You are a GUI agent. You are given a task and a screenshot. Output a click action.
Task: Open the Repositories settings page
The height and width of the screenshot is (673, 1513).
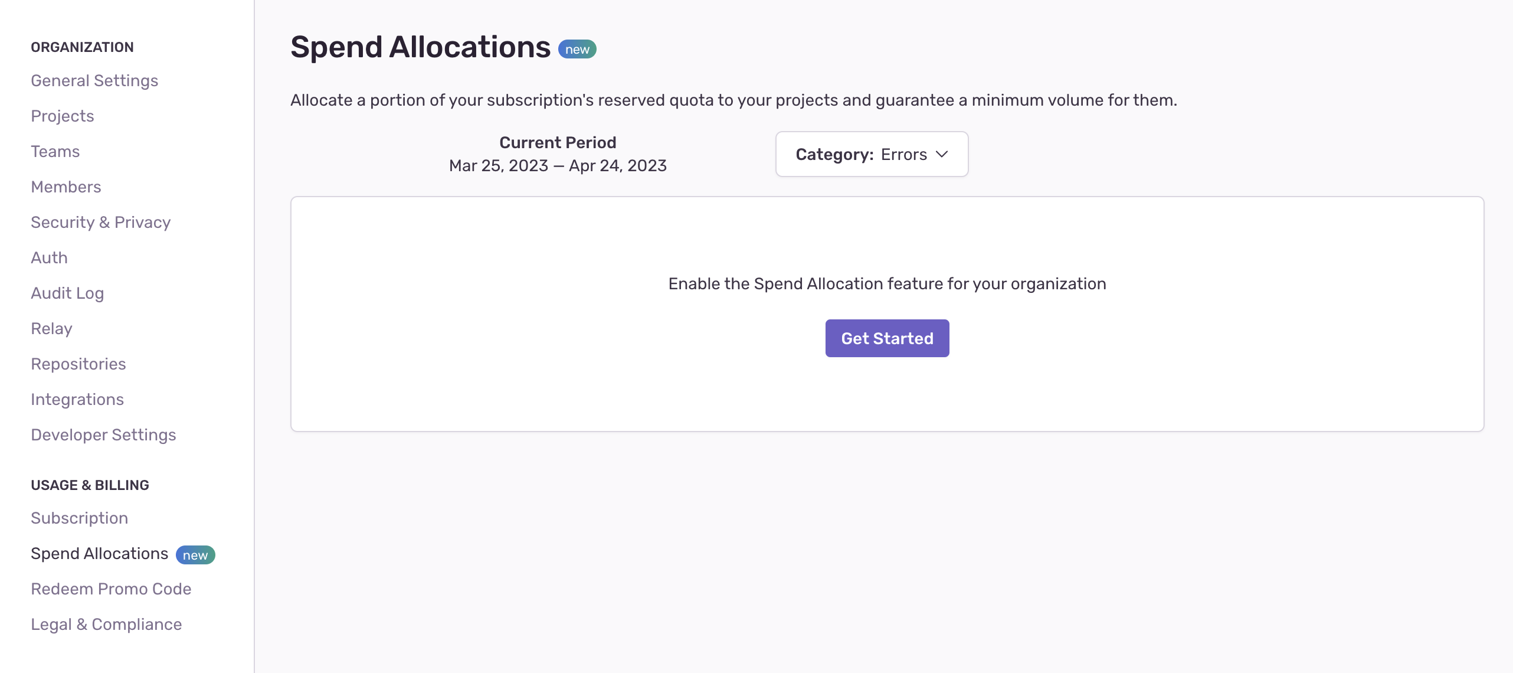click(78, 364)
